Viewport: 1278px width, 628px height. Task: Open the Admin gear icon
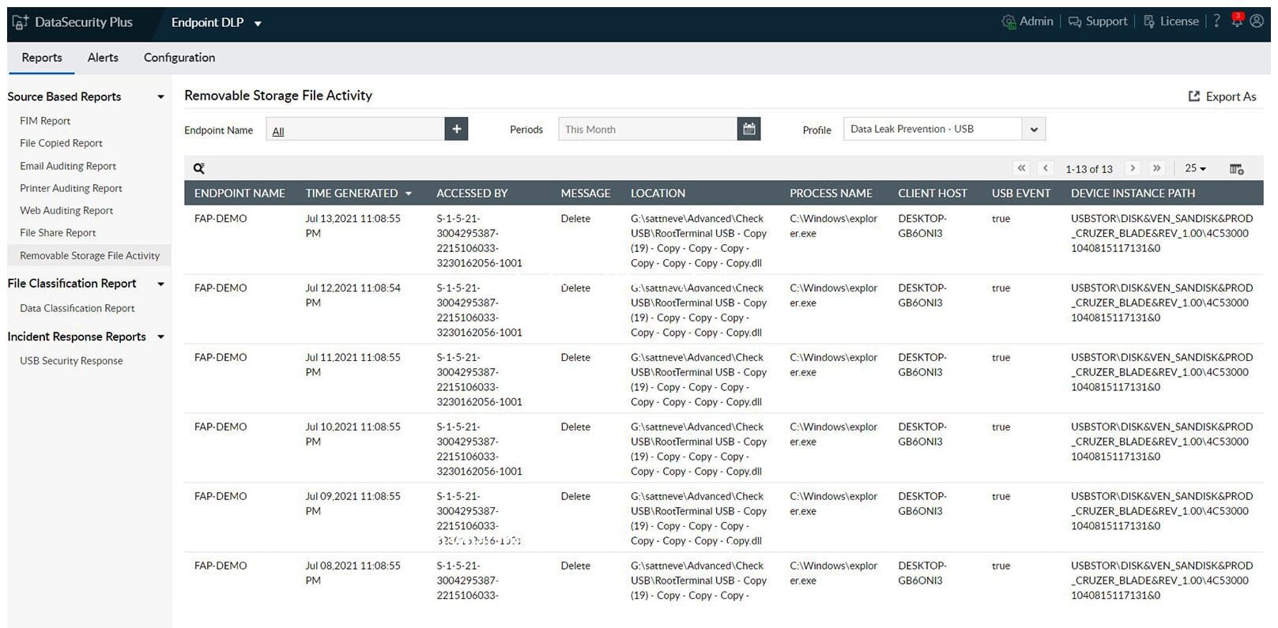1008,22
